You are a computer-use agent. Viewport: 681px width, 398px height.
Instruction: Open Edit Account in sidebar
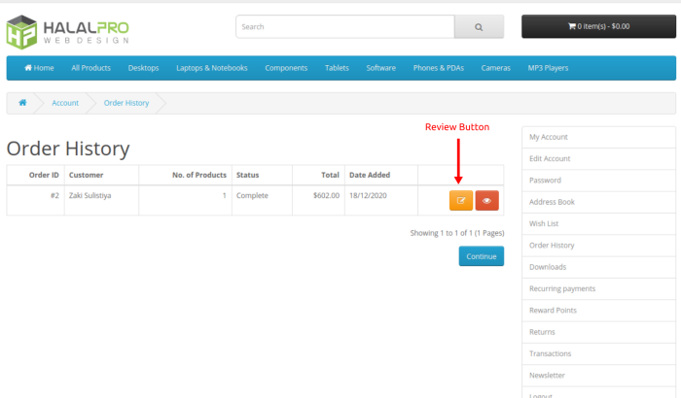click(598, 158)
